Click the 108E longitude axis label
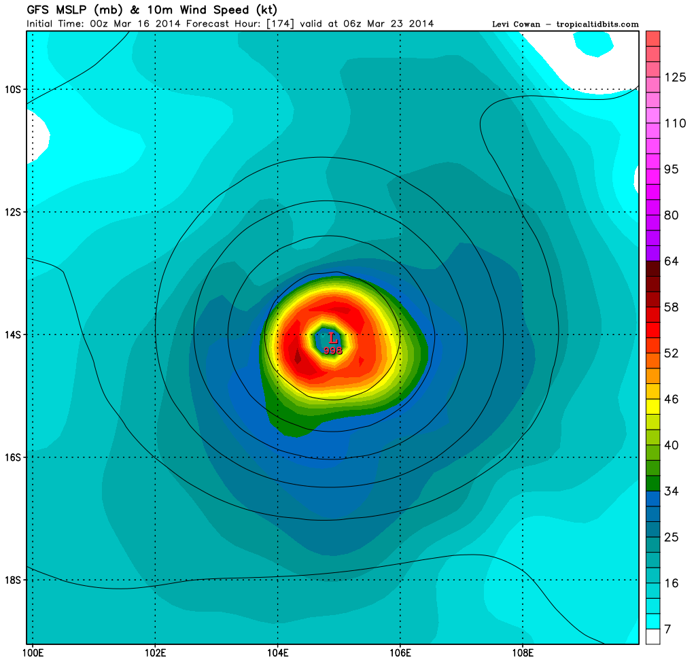 (x=522, y=655)
